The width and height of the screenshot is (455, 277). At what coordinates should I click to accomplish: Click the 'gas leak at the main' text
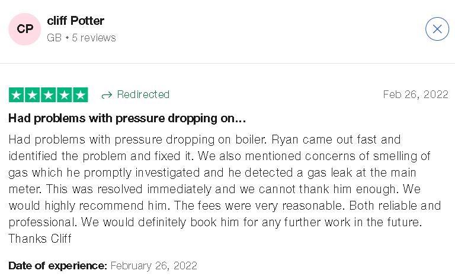[x=361, y=172]
